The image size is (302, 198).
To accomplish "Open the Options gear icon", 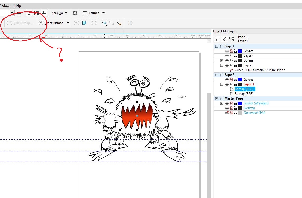I will [x=75, y=13].
